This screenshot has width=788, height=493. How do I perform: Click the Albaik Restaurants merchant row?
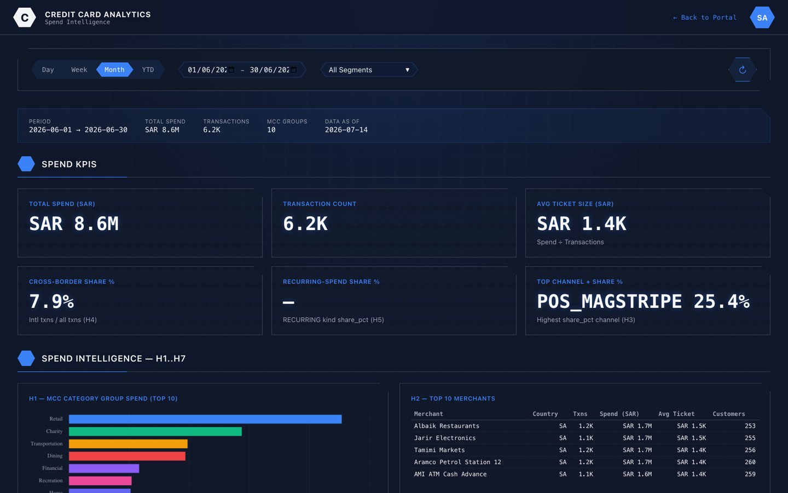pos(584,426)
